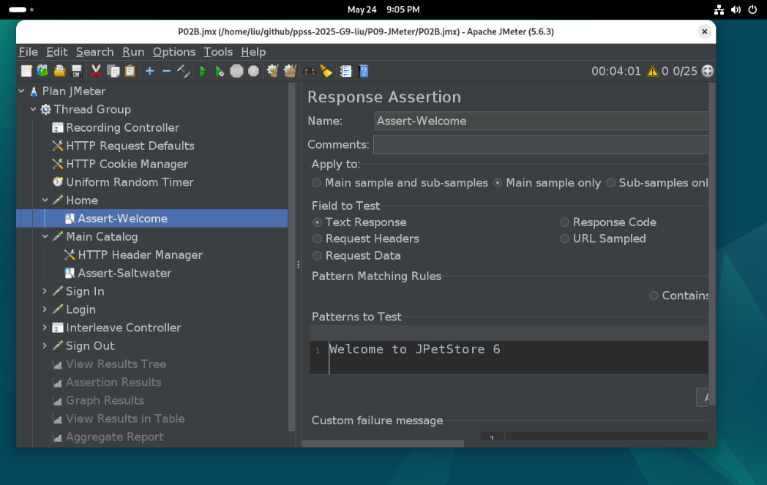Click the Reset Search broom icon
This screenshot has width=767, height=485.
(x=326, y=72)
